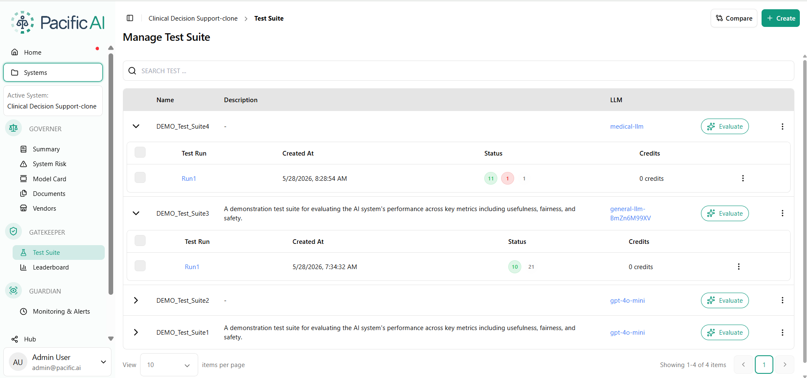Select page 1 in pagination
Viewport: 807px width, 378px height.
point(764,365)
